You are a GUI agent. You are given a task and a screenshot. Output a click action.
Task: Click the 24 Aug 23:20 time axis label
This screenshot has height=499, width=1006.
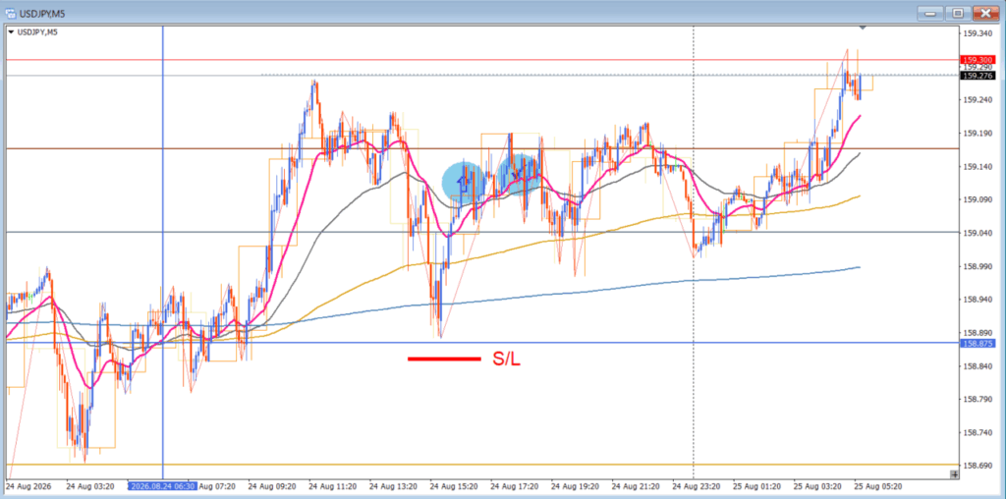pos(697,486)
